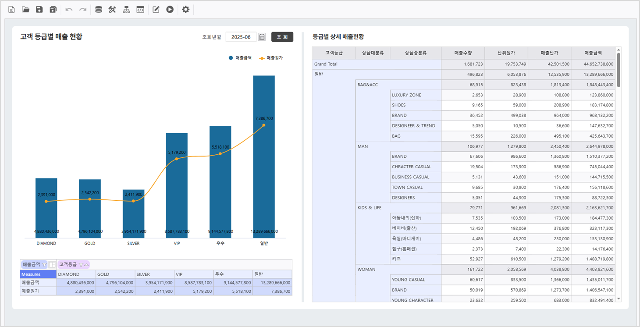The image size is (640, 327).
Task: Click the 상품대분류 column header
Action: point(373,53)
